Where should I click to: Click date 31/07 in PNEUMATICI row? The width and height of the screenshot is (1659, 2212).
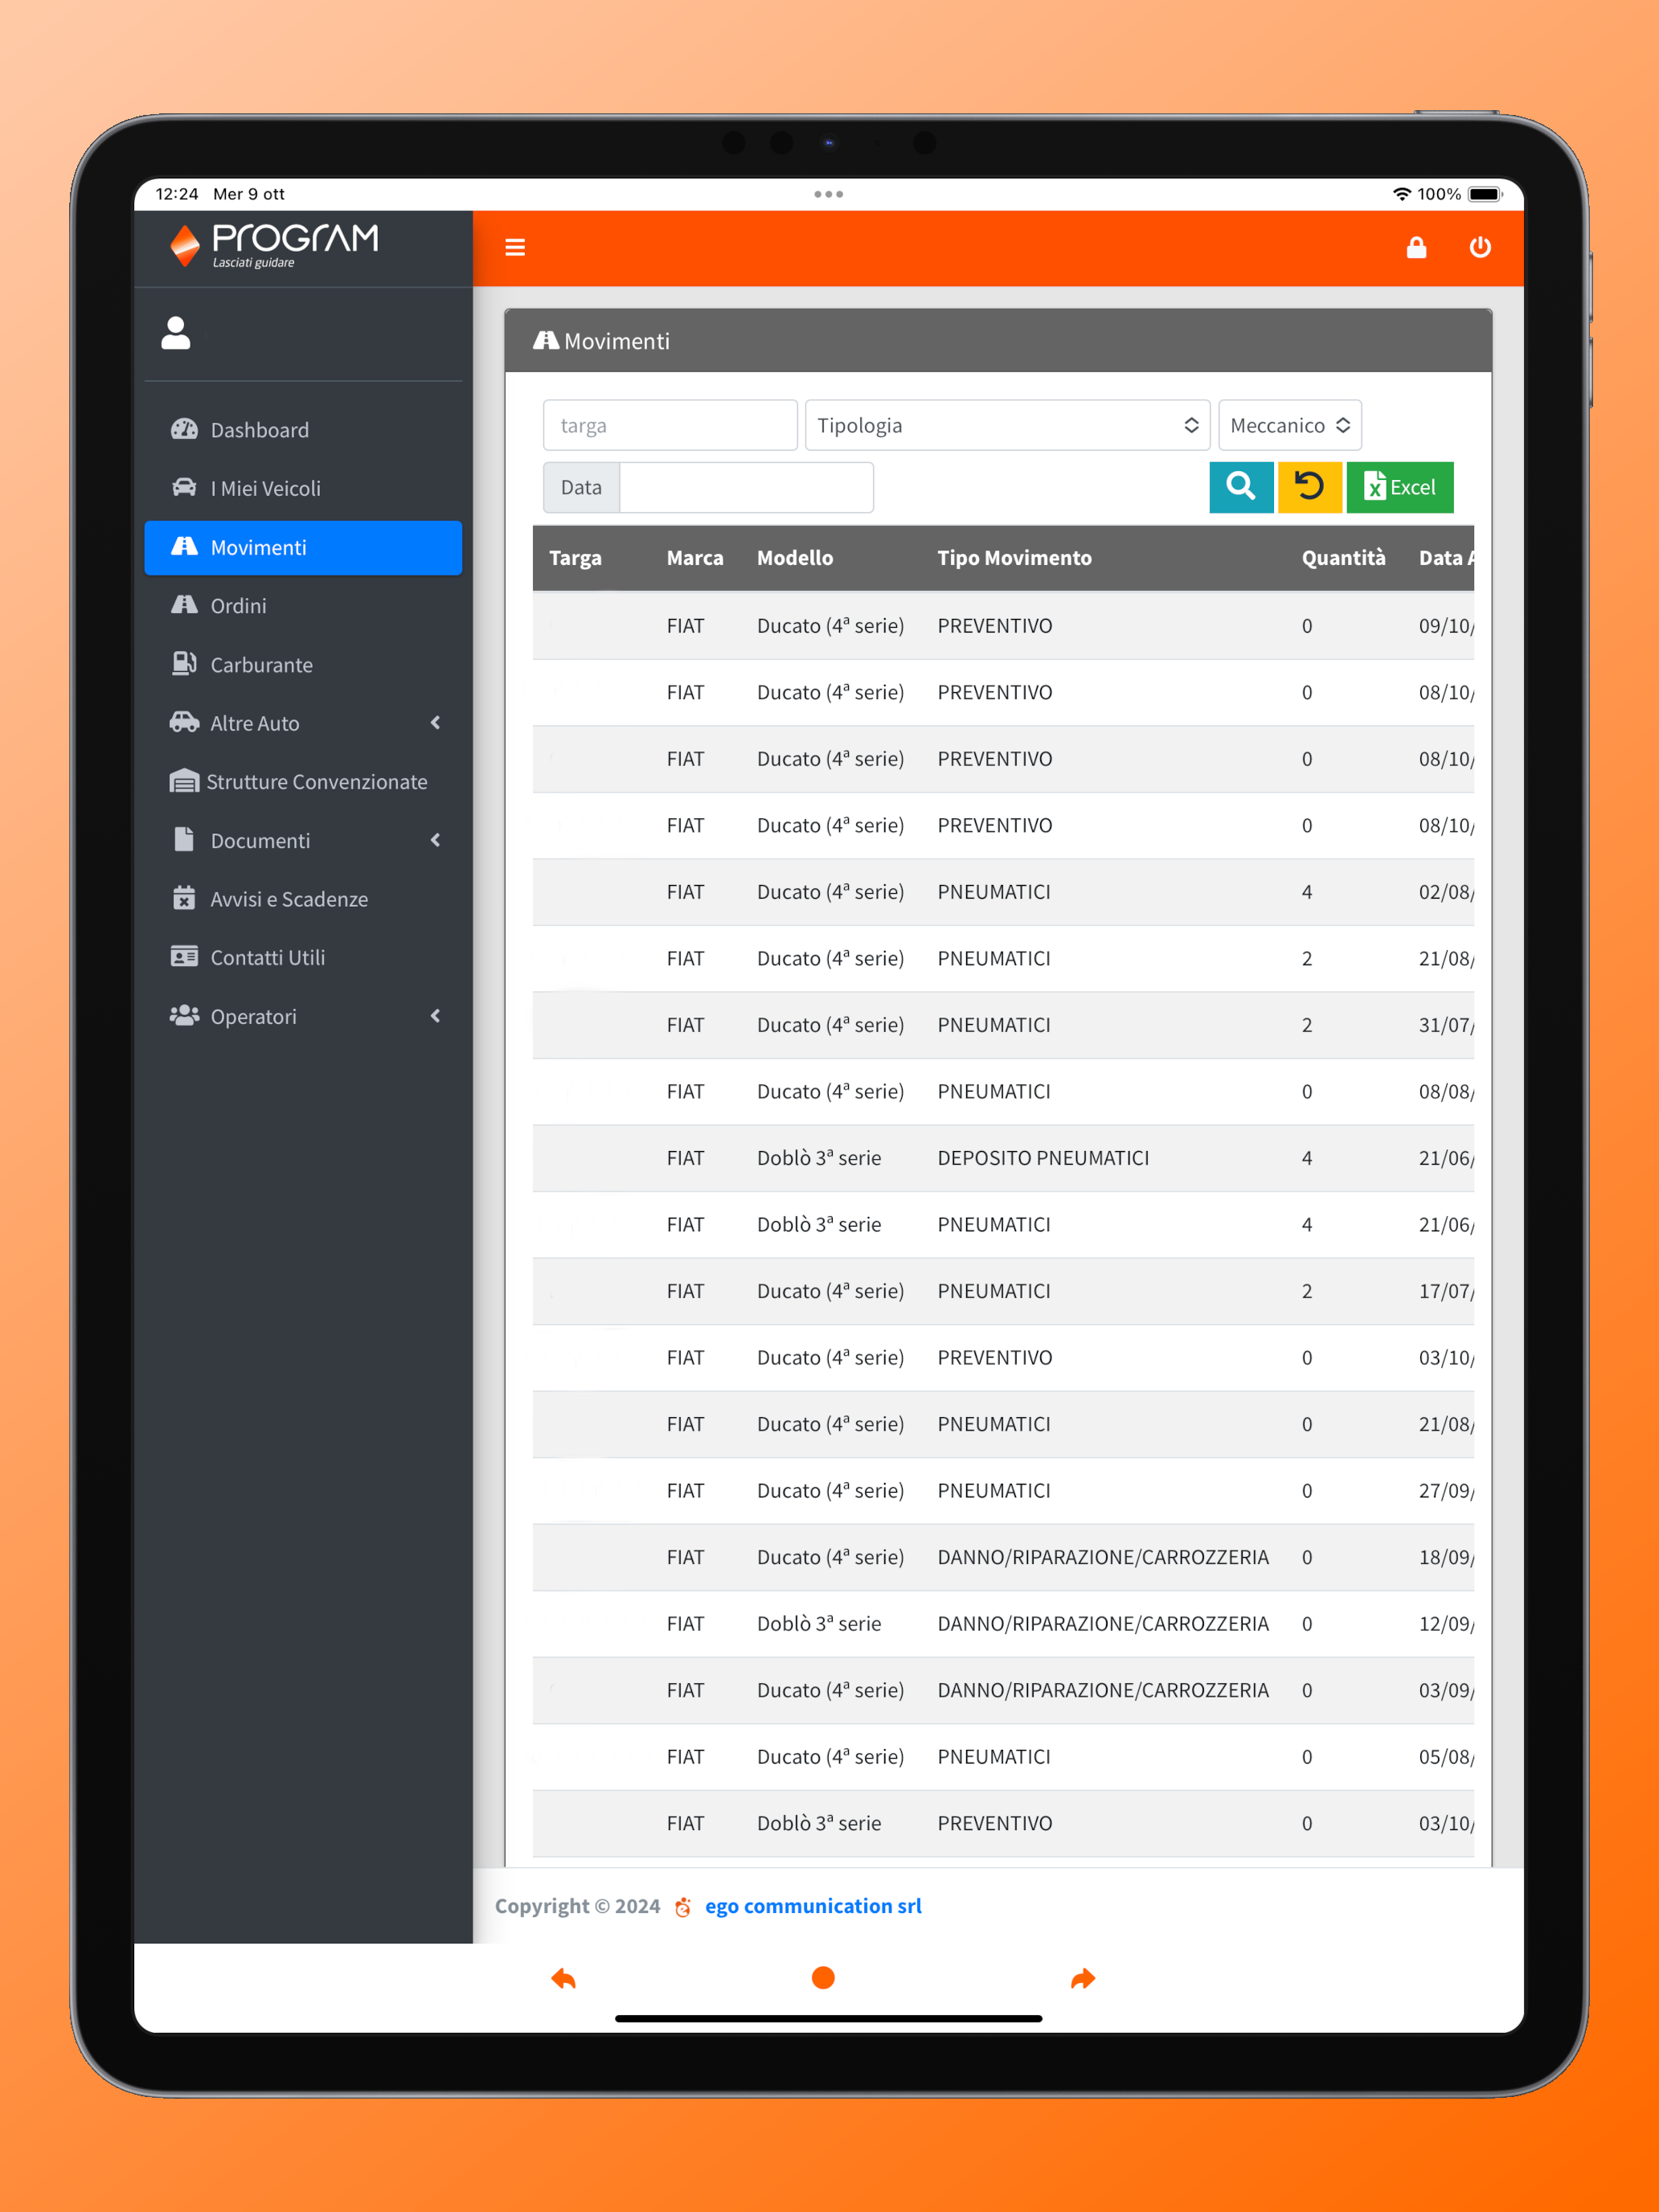coord(1446,1025)
